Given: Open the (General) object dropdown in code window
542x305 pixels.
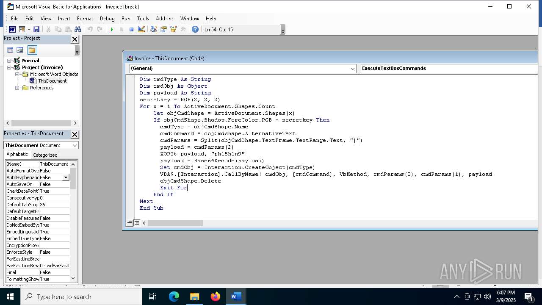Looking at the screenshot, I should 352,68.
